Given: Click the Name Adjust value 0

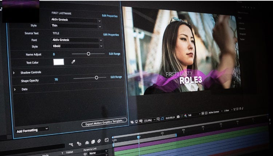Looking at the screenshot, I should point(54,54).
